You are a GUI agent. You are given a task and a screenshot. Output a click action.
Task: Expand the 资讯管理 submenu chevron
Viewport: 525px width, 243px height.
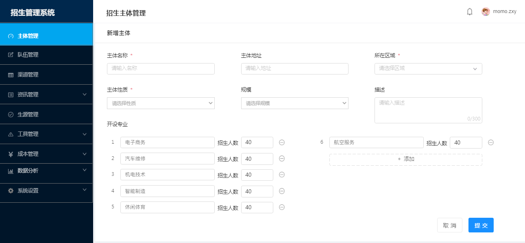(85, 94)
